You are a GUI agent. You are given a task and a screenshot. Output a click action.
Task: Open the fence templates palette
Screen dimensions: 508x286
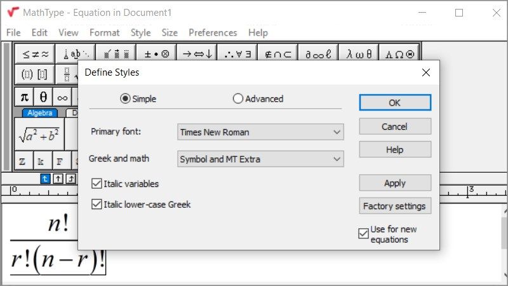[x=35, y=74]
